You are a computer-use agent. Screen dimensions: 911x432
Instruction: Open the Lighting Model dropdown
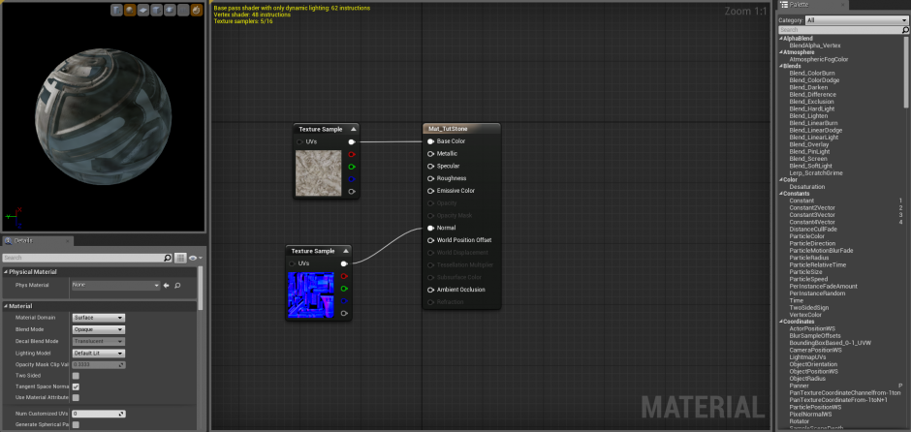98,353
